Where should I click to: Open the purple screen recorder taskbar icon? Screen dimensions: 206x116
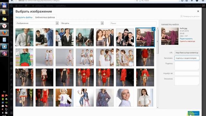[4, 53]
